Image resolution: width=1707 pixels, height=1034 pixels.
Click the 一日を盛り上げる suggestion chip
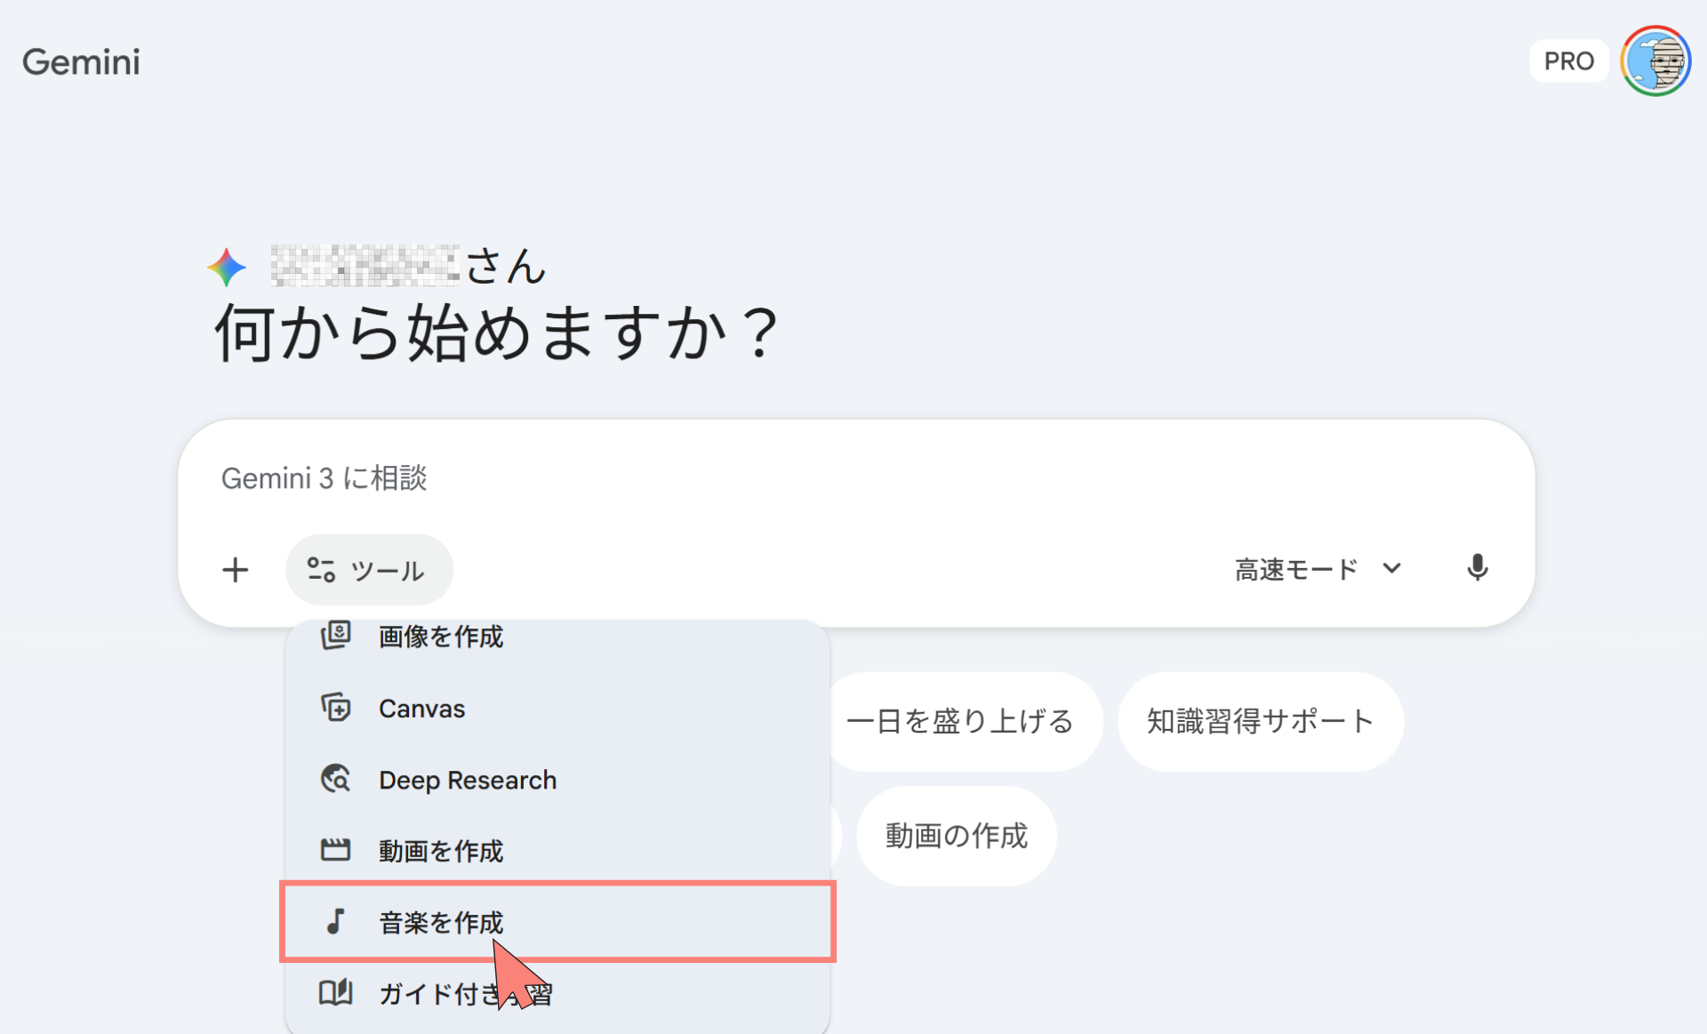point(961,721)
